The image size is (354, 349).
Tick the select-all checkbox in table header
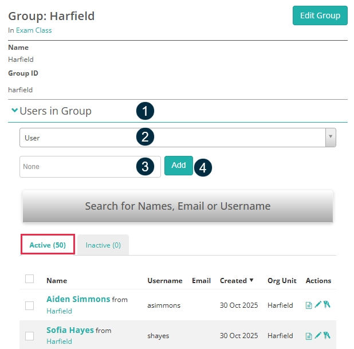tap(30, 279)
